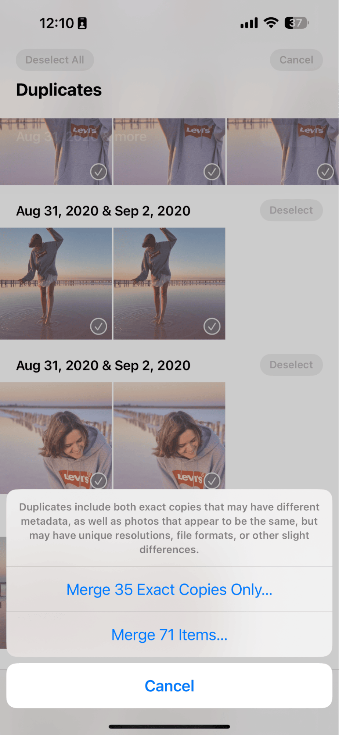The width and height of the screenshot is (339, 735).
Task: Choose Merge 35 Exact Copies Only
Action: pos(169,589)
